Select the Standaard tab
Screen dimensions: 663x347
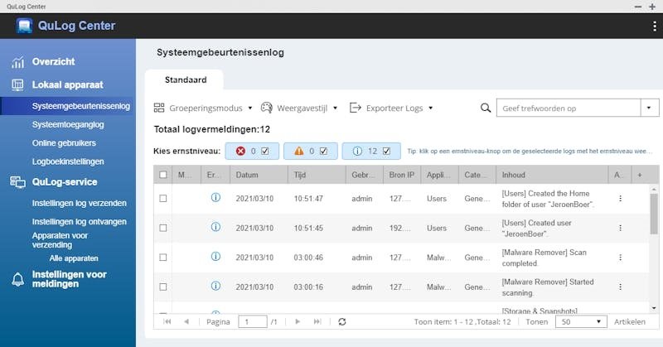pos(186,80)
